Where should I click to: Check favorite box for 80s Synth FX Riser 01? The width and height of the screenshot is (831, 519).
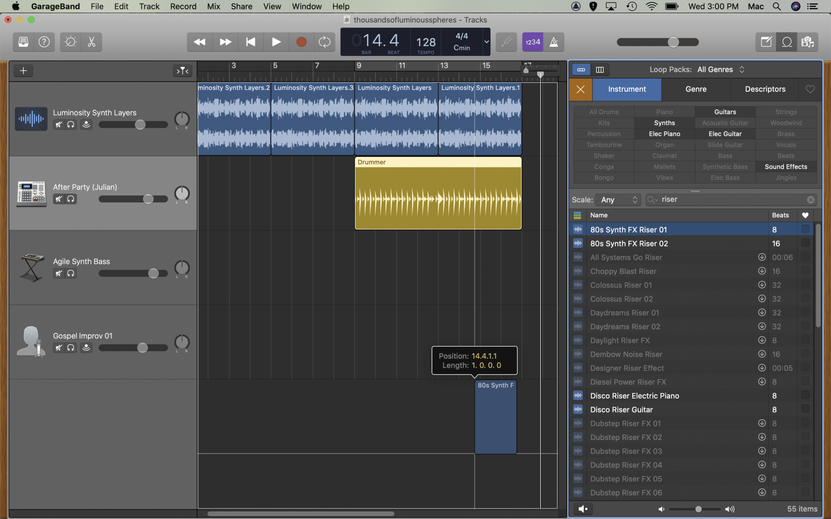[805, 229]
